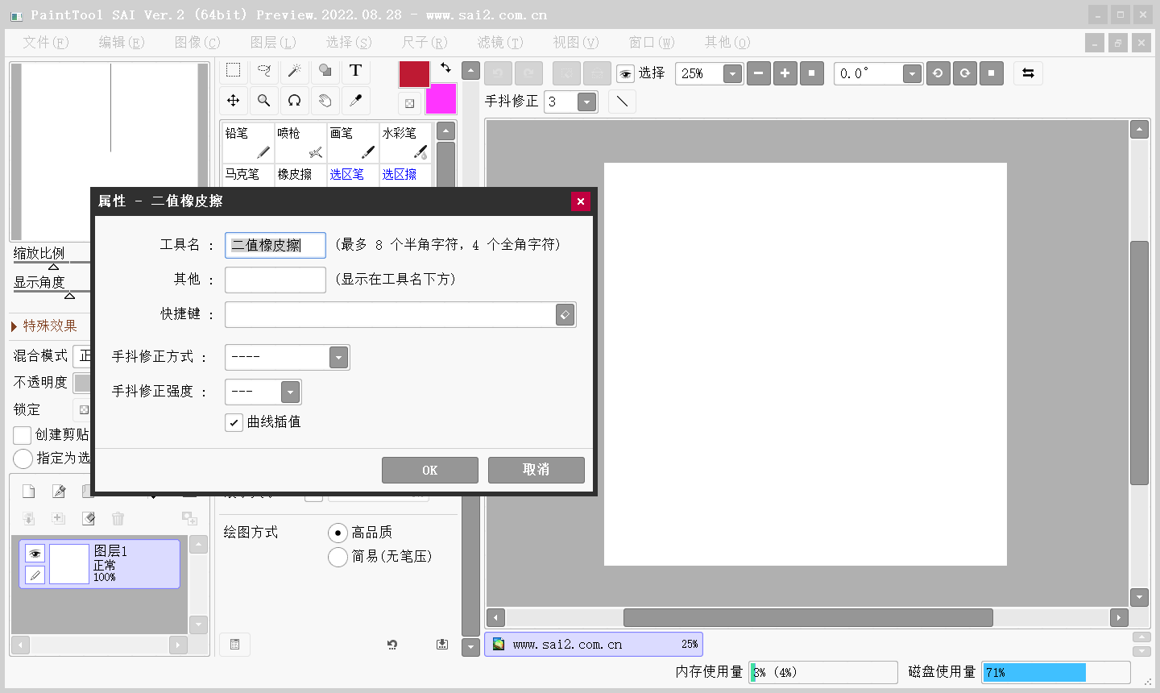Open the 视图(V) menu
This screenshot has width=1160, height=693.
[x=576, y=43]
